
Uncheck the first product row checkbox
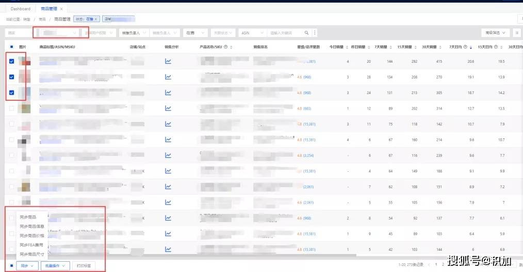[x=11, y=62]
